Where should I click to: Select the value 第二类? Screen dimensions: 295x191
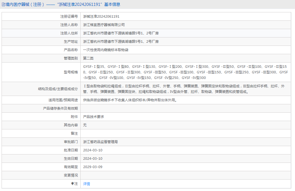coord(88,58)
